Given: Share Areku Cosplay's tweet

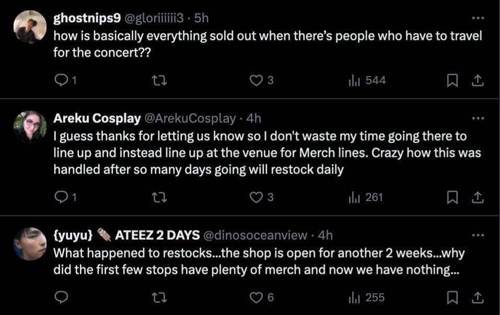Looking at the screenshot, I should click(x=476, y=197).
